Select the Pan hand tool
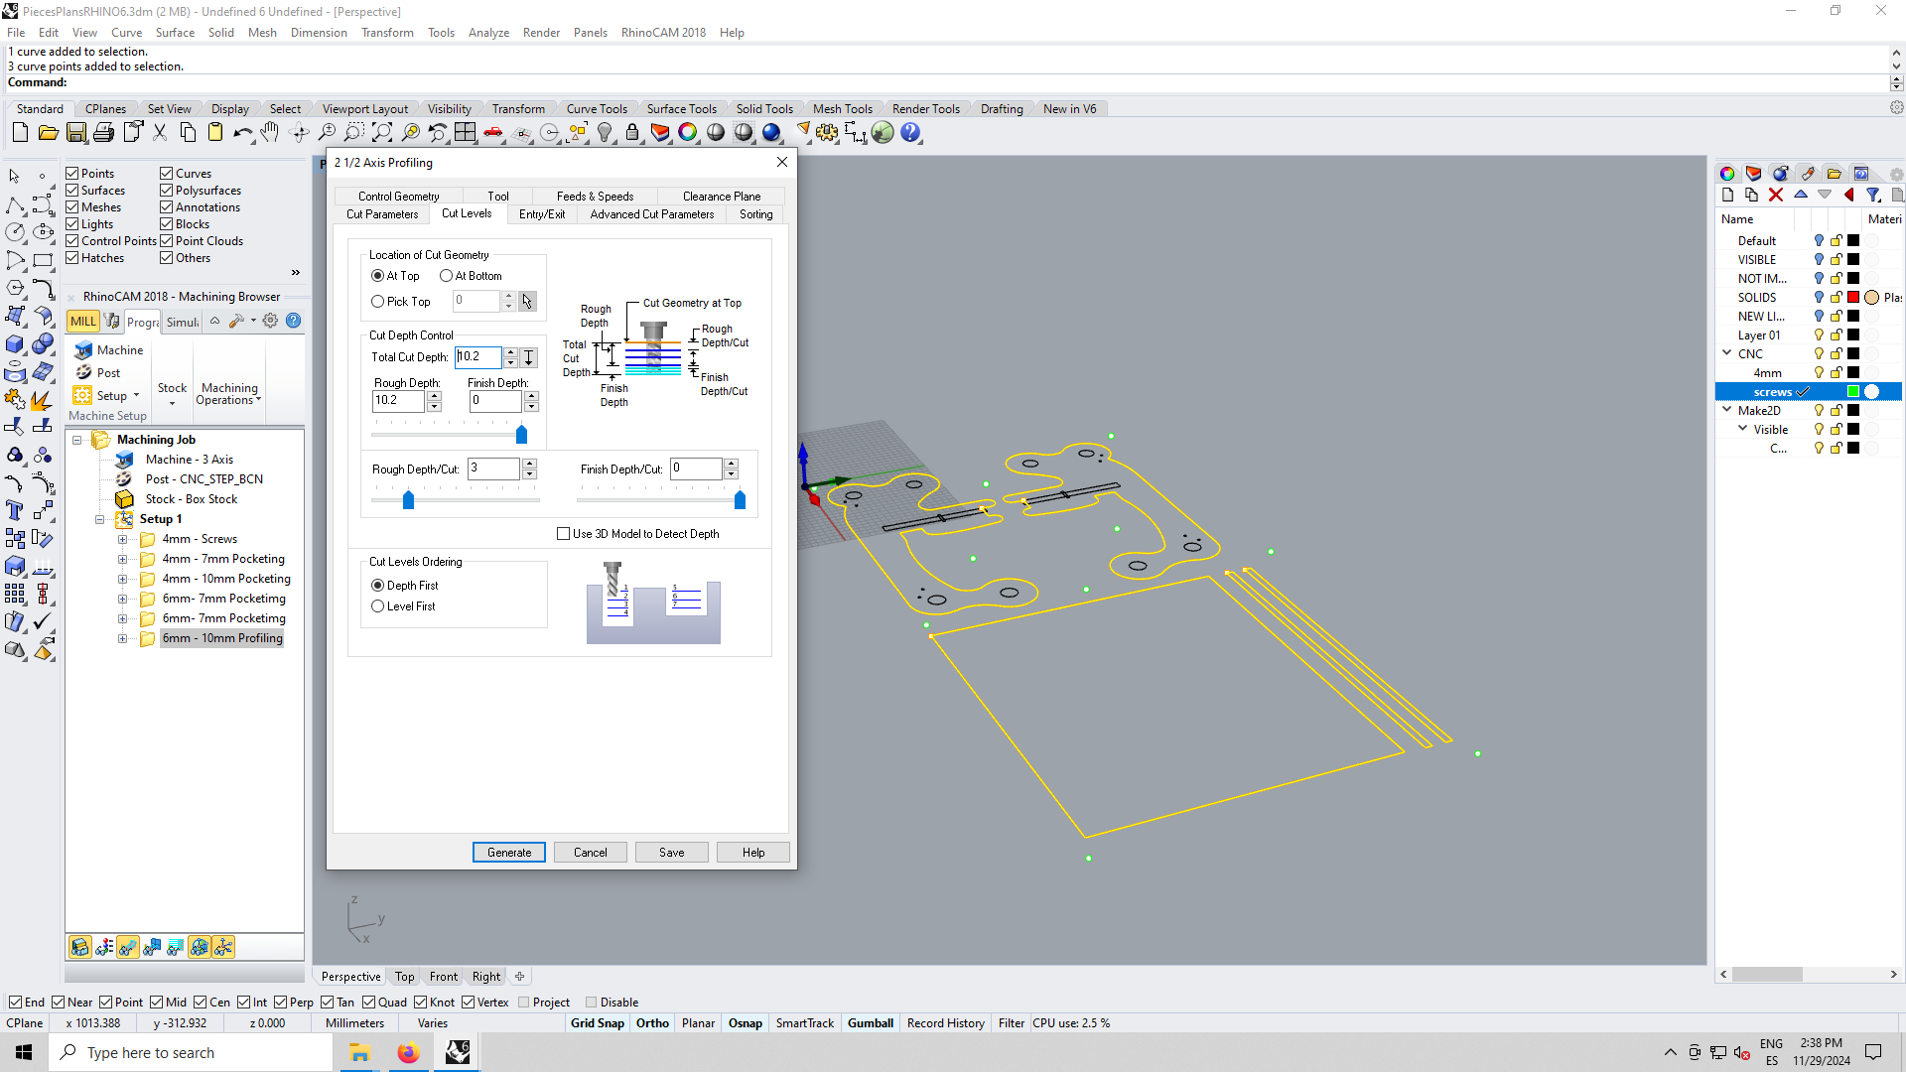The image size is (1906, 1072). (270, 132)
